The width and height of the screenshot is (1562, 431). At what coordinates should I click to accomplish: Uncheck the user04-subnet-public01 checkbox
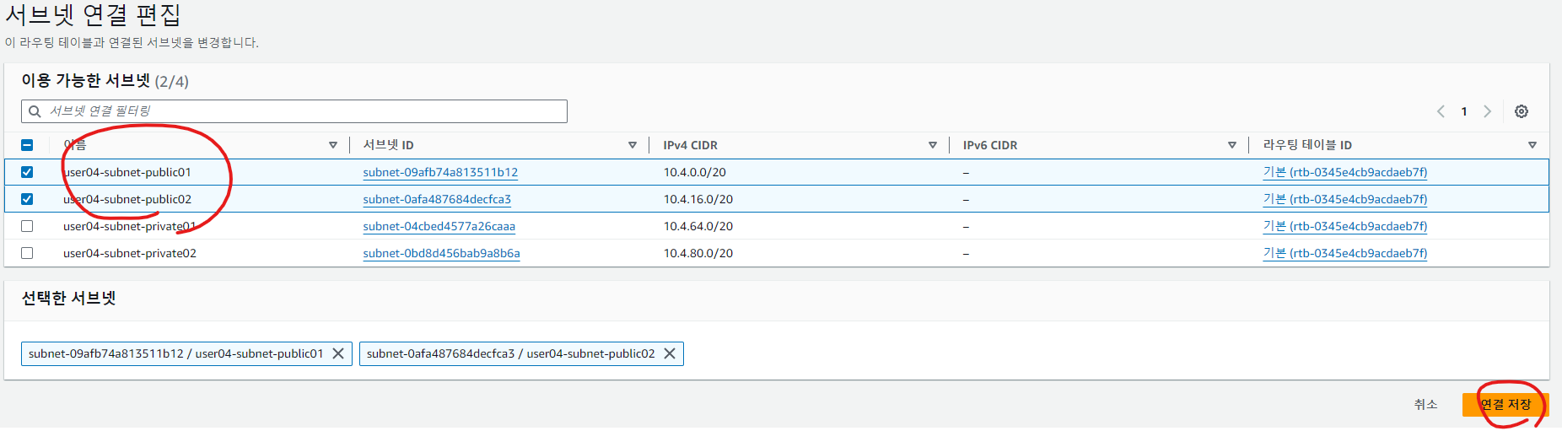[27, 172]
